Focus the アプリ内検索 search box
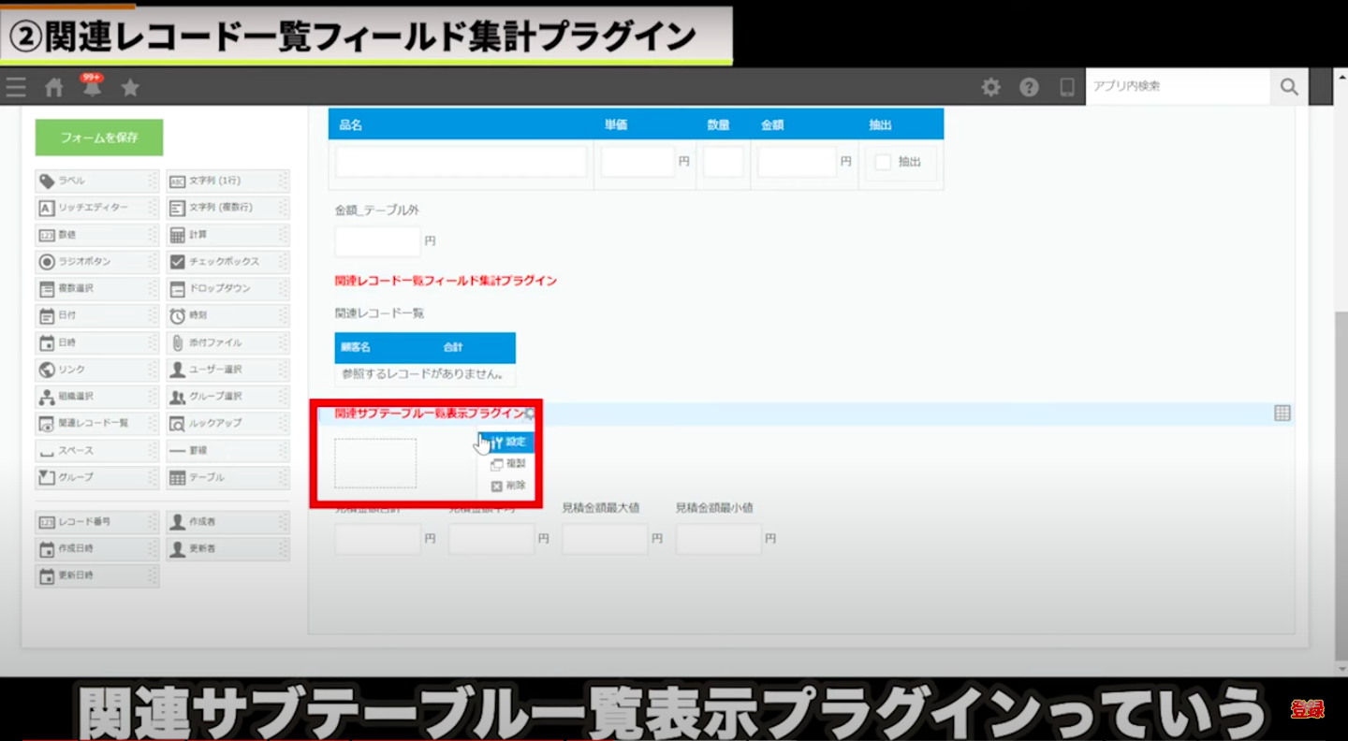This screenshot has height=741, width=1348. coord(1178,86)
